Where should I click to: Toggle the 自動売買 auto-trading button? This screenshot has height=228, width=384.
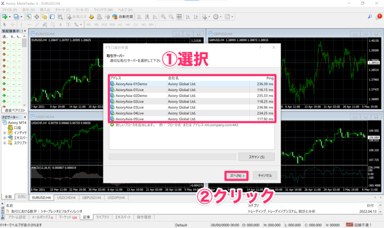tap(123, 16)
